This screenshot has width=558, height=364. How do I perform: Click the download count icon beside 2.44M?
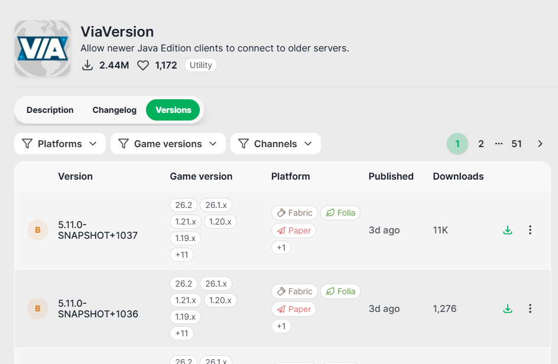pyautogui.click(x=87, y=66)
